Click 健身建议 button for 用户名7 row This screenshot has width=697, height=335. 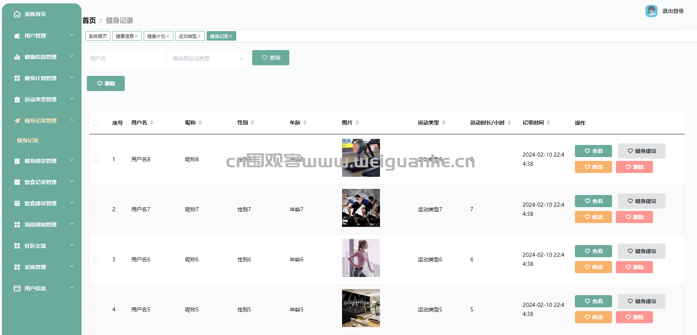pos(641,201)
